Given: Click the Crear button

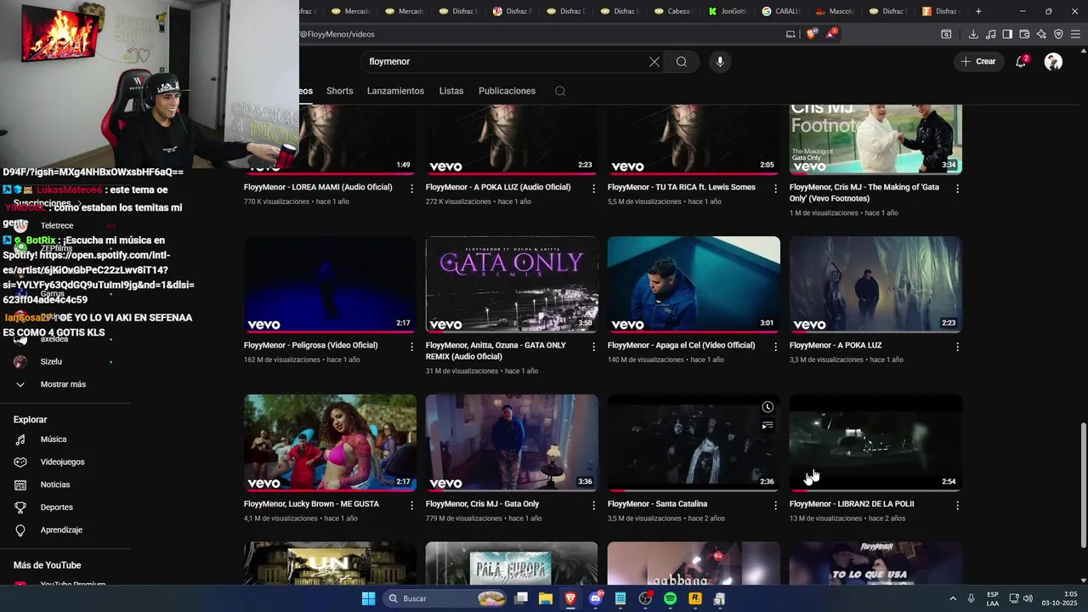Looking at the screenshot, I should tap(977, 61).
